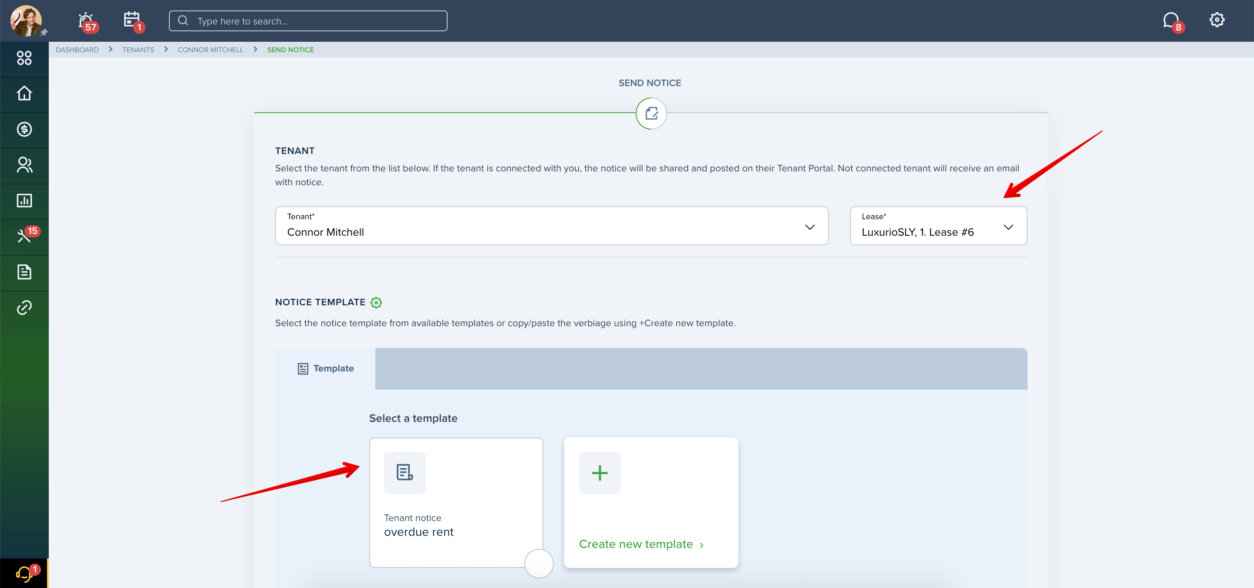
Task: Open the tenants people icon in sidebar
Action: click(x=24, y=165)
